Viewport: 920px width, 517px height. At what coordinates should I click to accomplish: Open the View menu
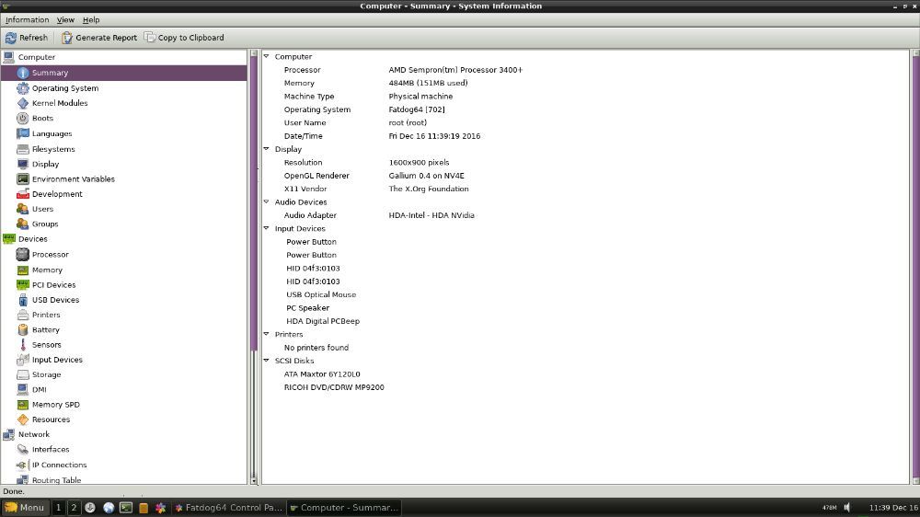(65, 20)
